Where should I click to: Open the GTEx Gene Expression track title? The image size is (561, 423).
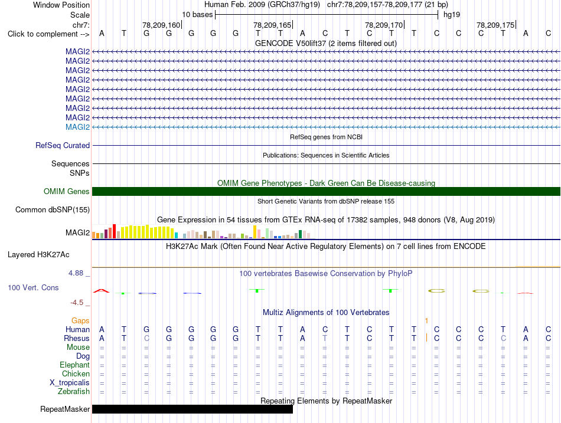click(326, 219)
